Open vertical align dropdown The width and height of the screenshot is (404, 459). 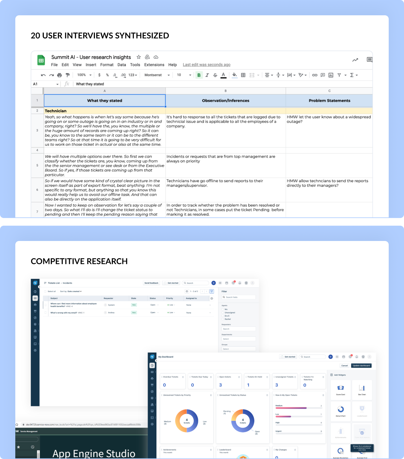[280, 75]
